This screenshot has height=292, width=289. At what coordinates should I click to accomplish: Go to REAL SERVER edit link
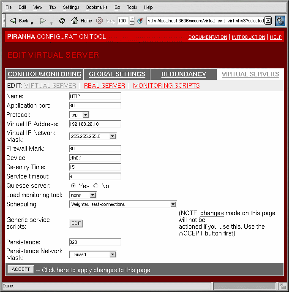104,86
